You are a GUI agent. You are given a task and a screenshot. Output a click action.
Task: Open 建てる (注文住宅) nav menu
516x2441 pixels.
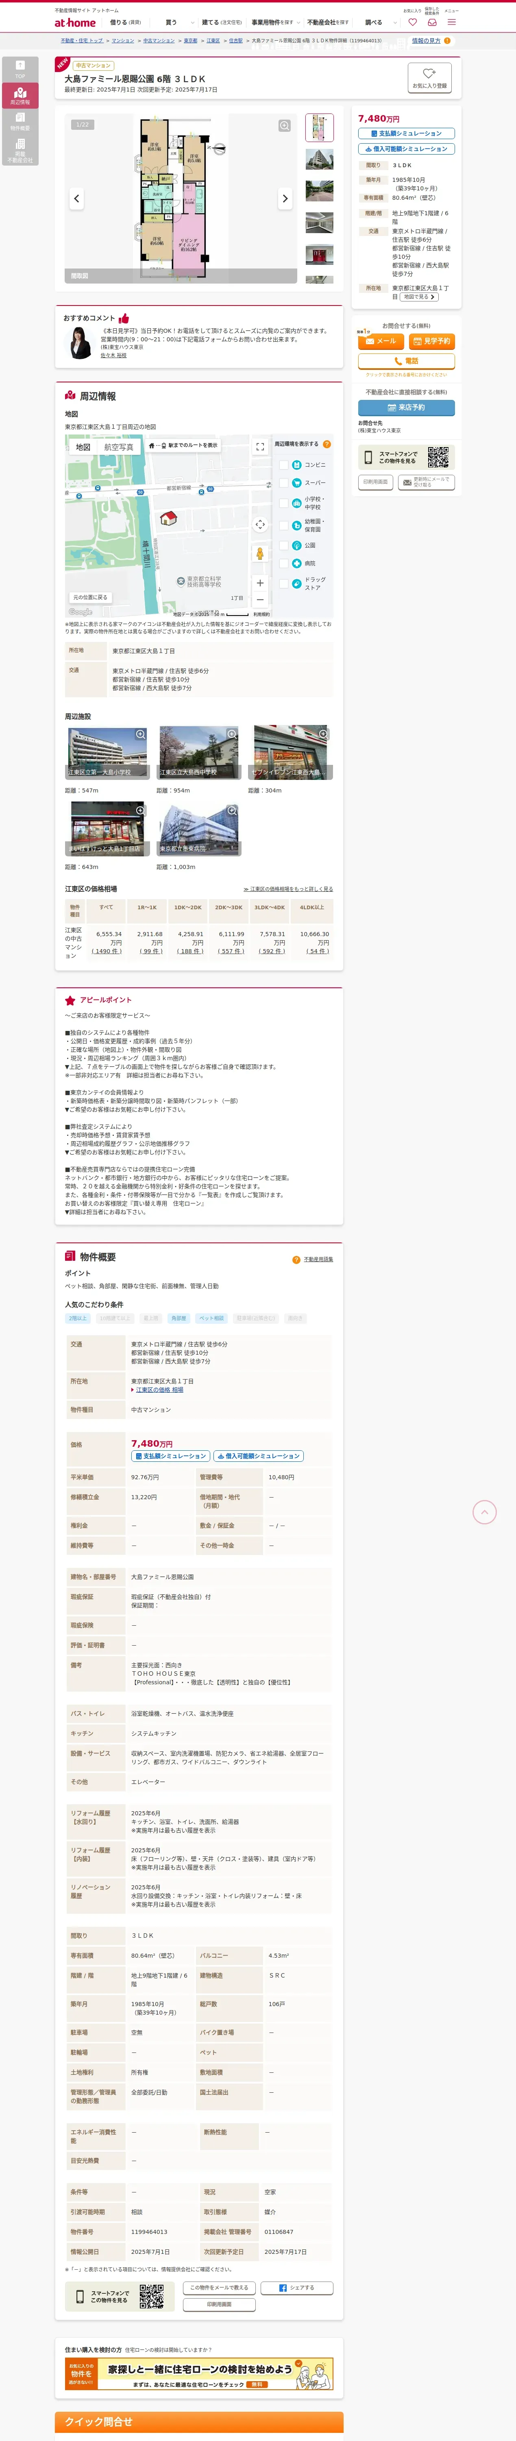coord(222,22)
